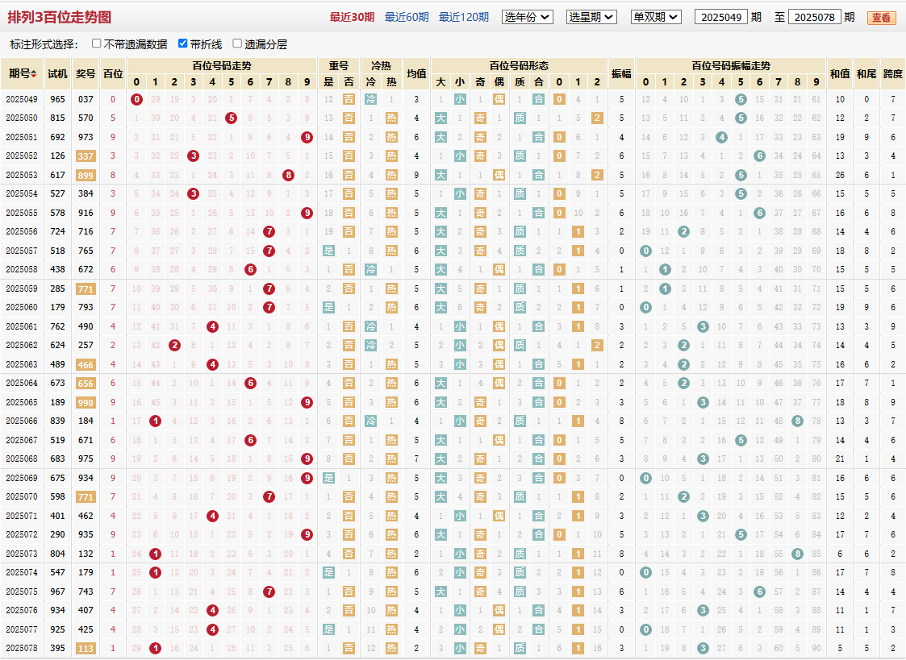
Task: Click prize number 037 in row 2025049
Action: 86,99
